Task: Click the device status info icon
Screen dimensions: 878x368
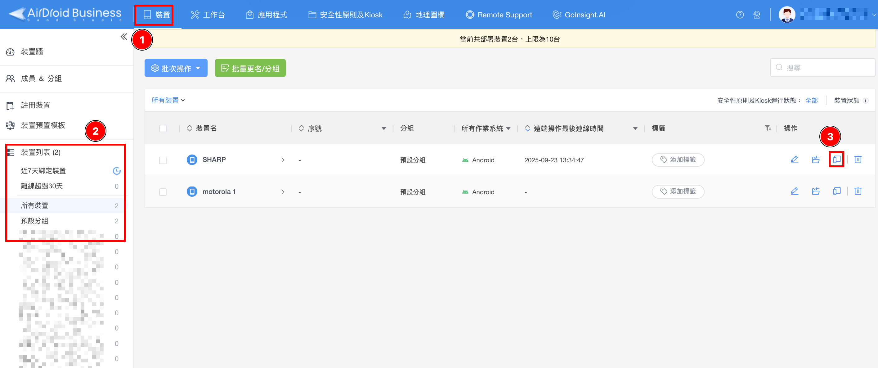Action: click(865, 101)
